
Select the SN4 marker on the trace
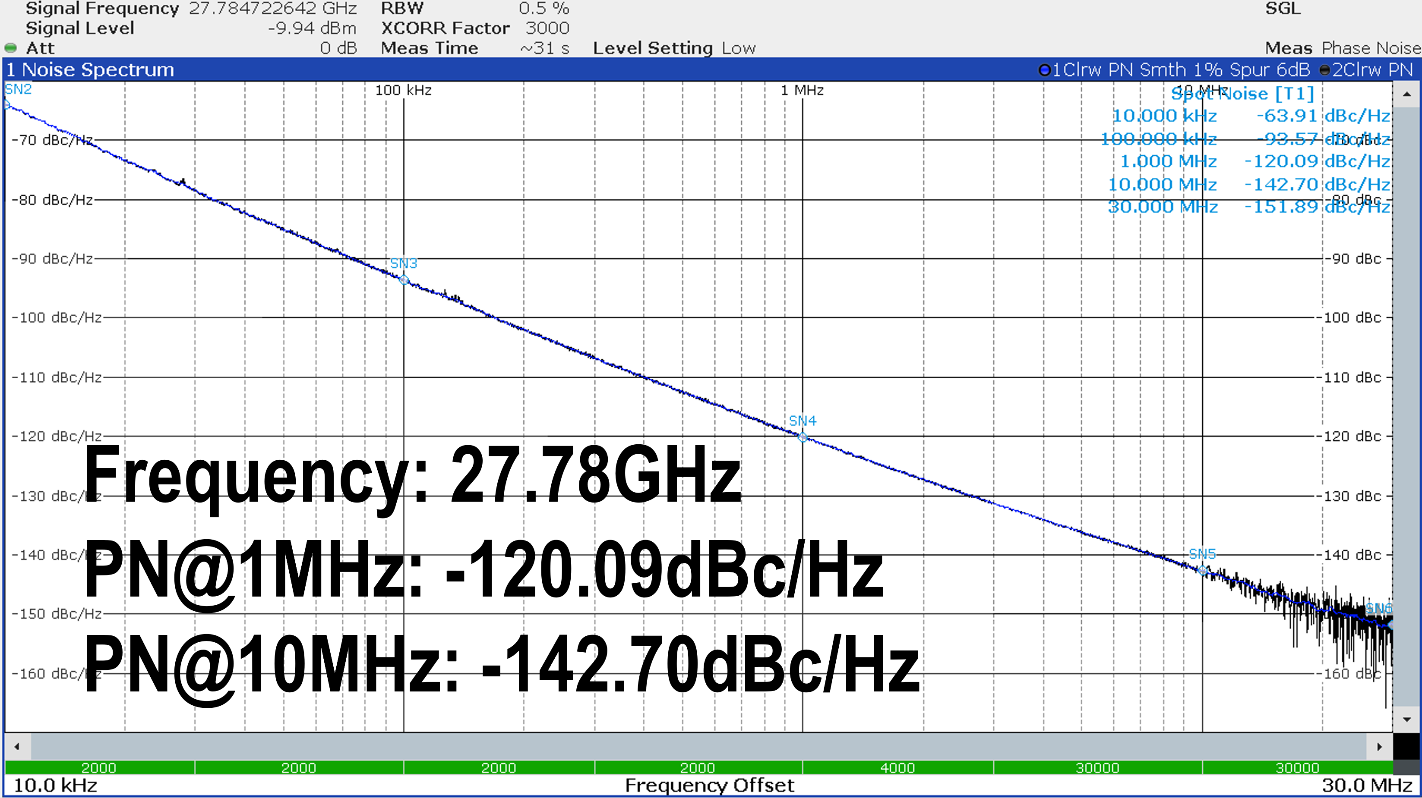tap(803, 437)
